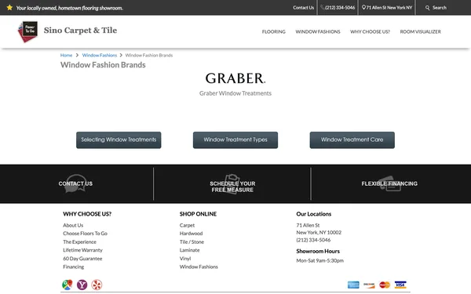471x294 pixels.
Task: Open Lifetime Warranty footer link
Action: click(82, 250)
